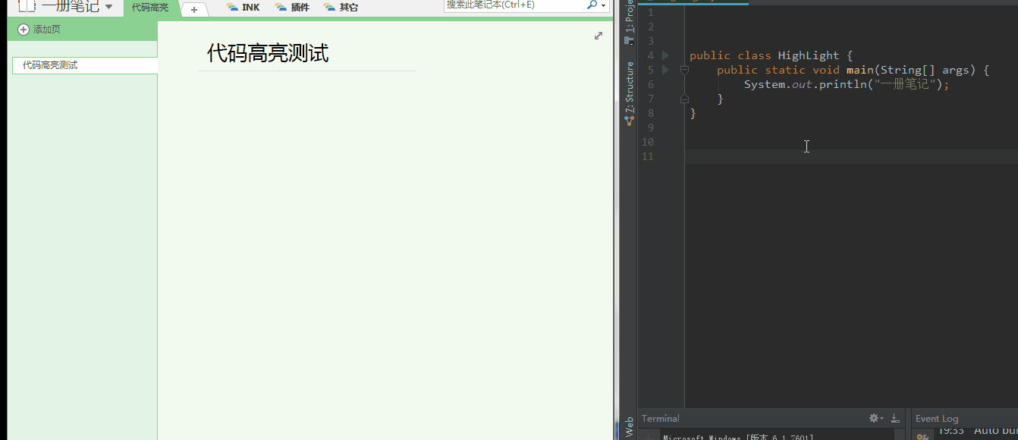Select the 其它 section tab
The image size is (1018, 440).
[x=341, y=8]
